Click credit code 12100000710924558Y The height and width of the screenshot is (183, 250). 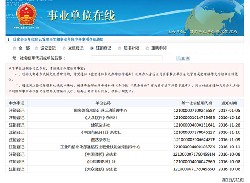[x=194, y=110]
